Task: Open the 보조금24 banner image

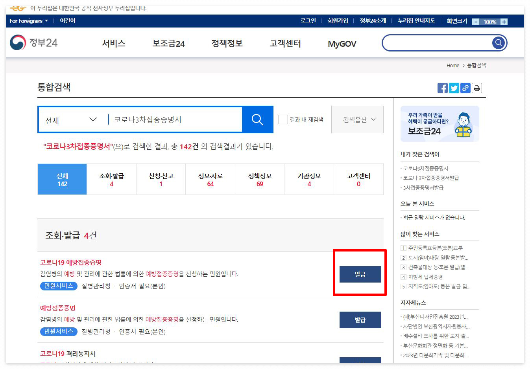Action: [x=440, y=124]
